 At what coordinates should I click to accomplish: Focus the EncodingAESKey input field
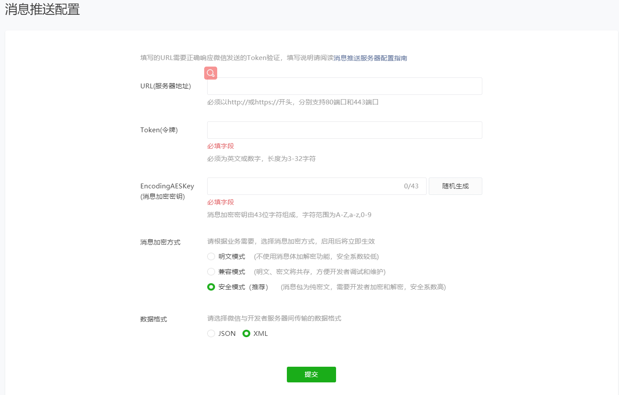click(316, 186)
